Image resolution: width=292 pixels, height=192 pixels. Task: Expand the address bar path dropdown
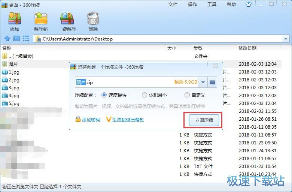click(x=286, y=39)
